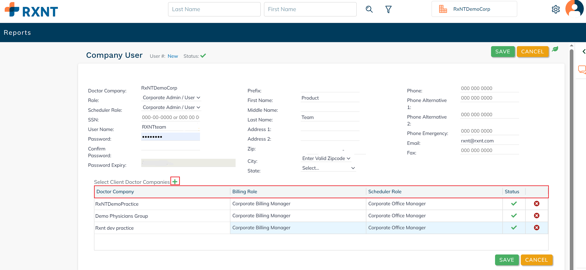Click the First Name search field
586x270 pixels.
point(310,9)
